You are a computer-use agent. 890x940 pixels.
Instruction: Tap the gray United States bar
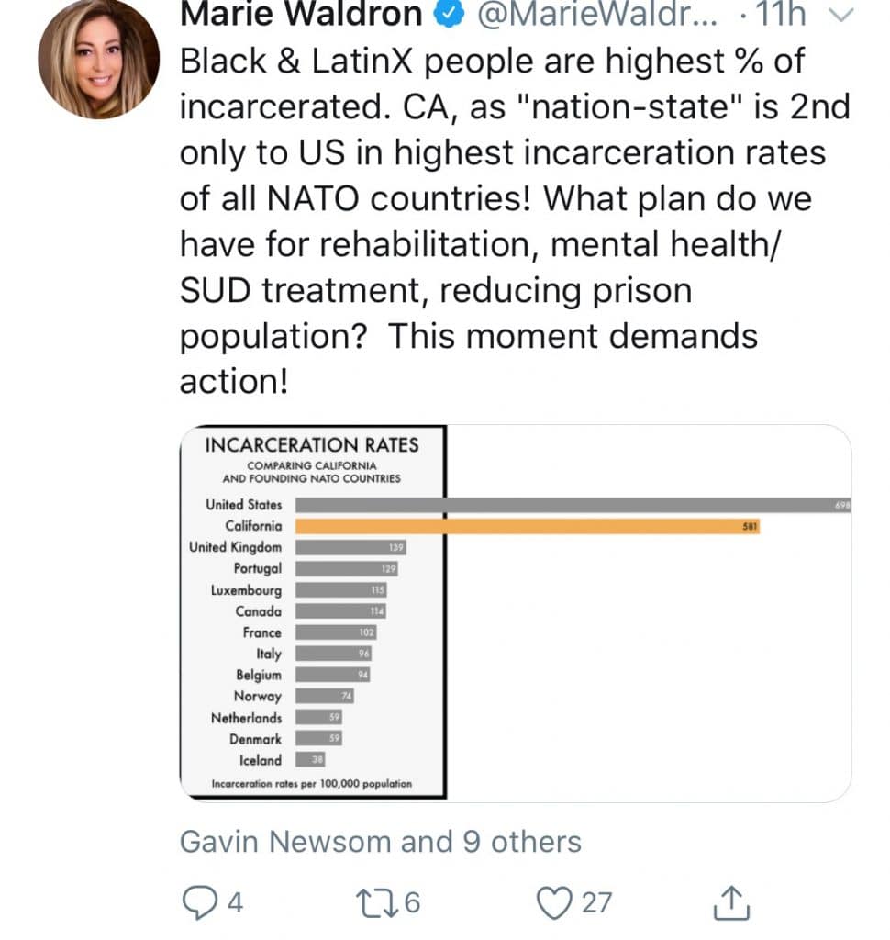[569, 505]
